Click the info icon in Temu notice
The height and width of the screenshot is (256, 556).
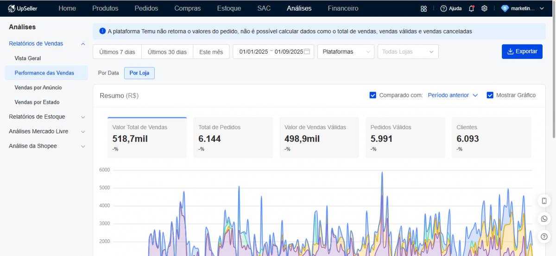[x=102, y=31]
